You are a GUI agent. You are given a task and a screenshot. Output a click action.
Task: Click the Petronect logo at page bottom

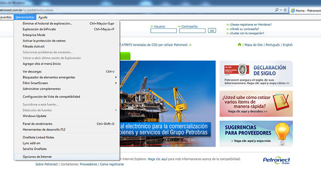276,160
